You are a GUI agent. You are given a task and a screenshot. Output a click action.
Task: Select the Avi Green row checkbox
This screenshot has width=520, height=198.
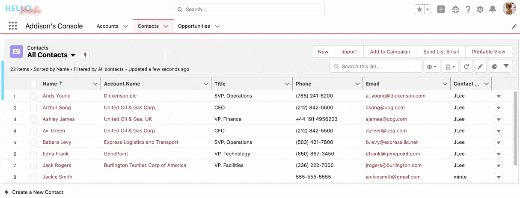pyautogui.click(x=33, y=131)
